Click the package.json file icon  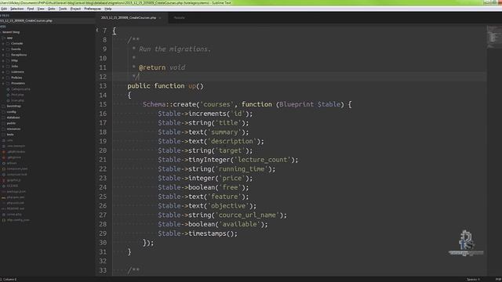[4, 191]
